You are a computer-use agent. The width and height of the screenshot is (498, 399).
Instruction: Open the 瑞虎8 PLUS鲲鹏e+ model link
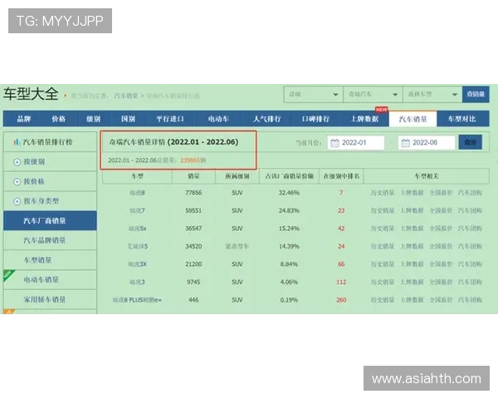137,300
